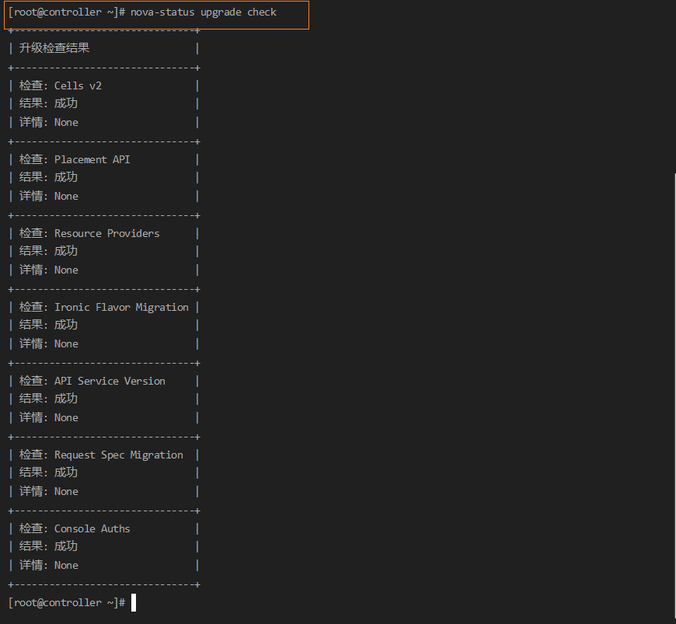The image size is (676, 624).
Task: Click the row '检查: Resource Providers'
Action: (x=89, y=233)
